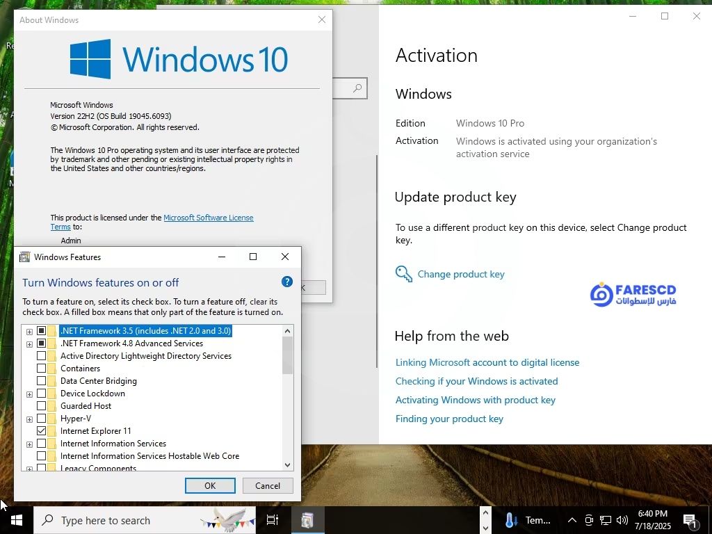Expand the .NET Framework 4.8 Advanced Services node

[29, 344]
